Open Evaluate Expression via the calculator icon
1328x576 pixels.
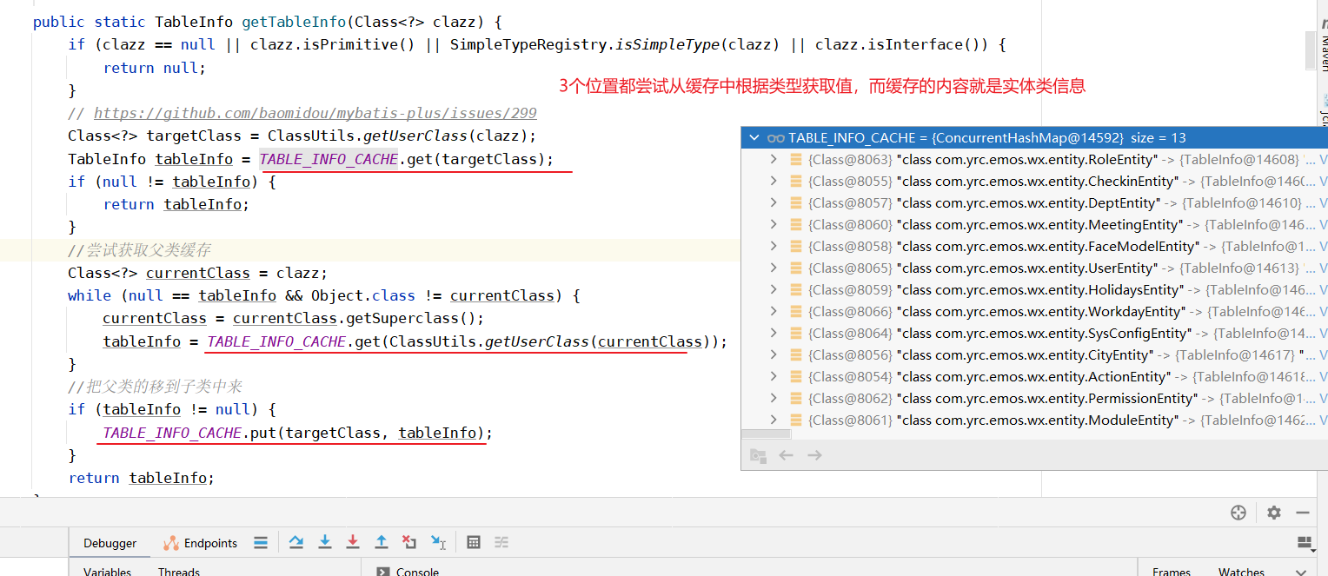pos(474,541)
